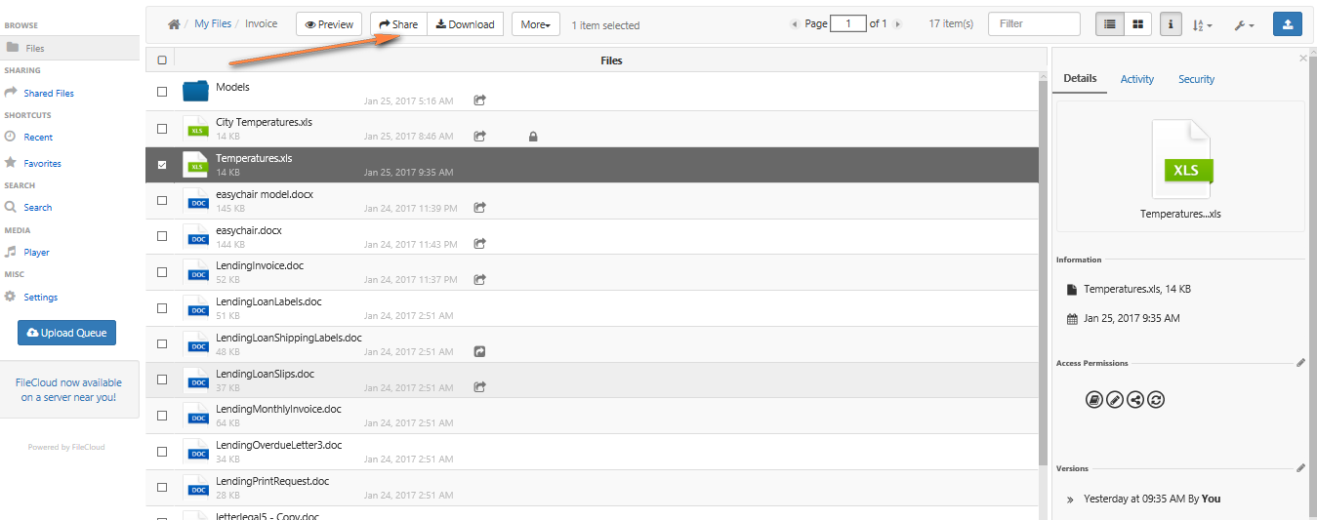Check the LendingLoanLabels.doc checkbox
This screenshot has width=1317, height=520.
162,307
